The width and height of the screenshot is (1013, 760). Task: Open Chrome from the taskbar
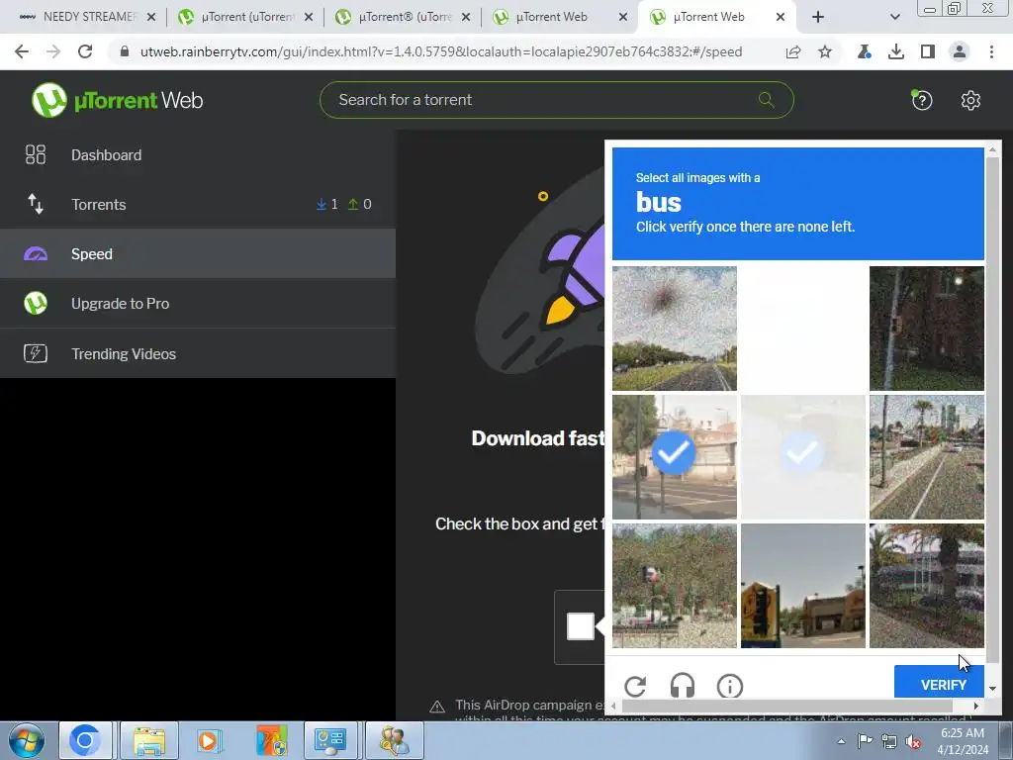[85, 740]
